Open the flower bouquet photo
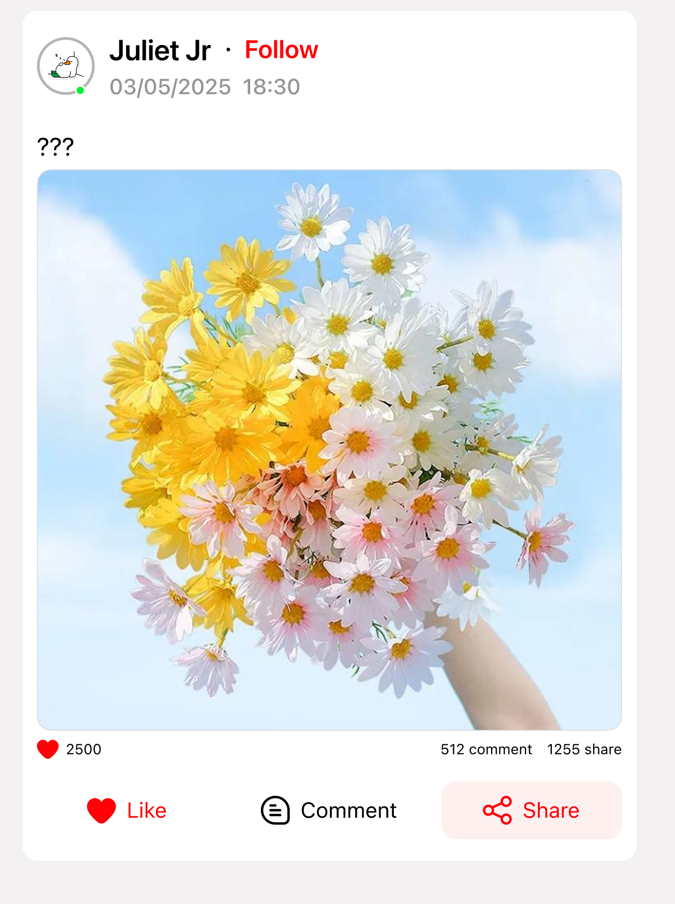 [329, 450]
